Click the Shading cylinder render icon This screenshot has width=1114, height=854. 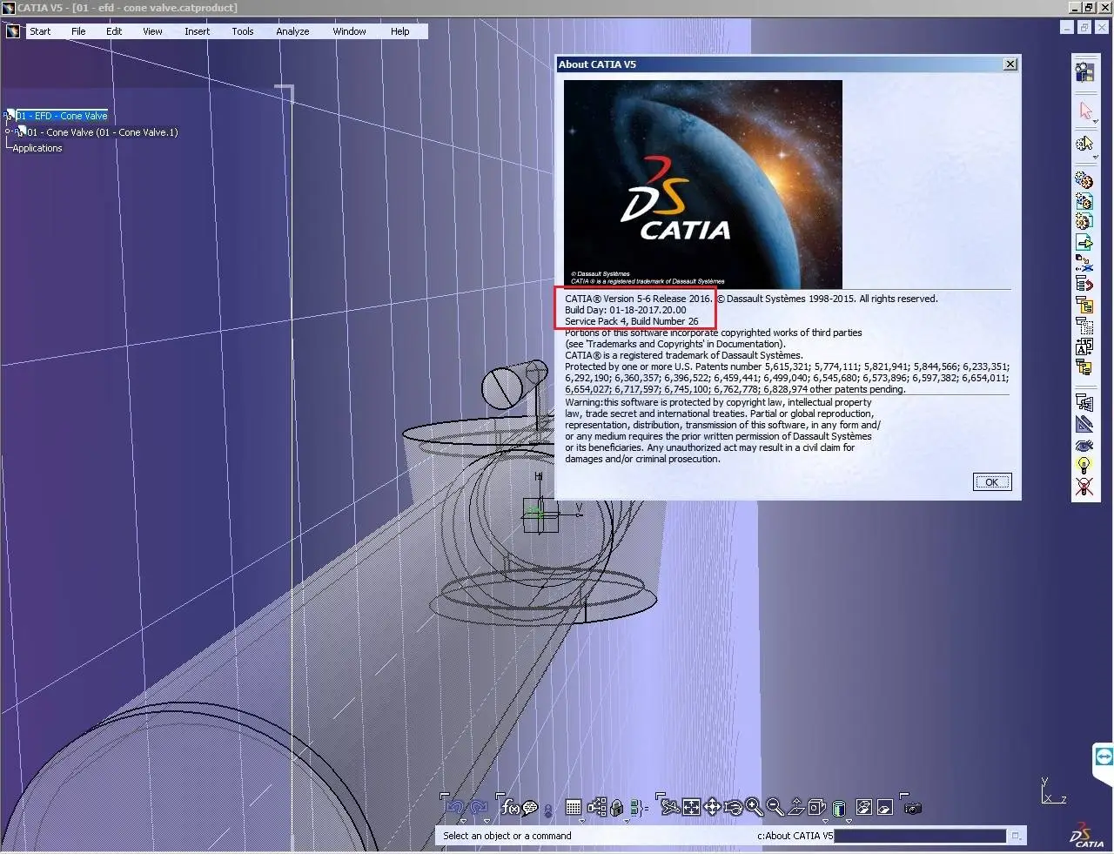click(838, 808)
